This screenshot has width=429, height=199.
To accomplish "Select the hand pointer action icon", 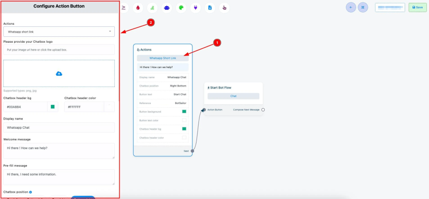I will point(224,8).
